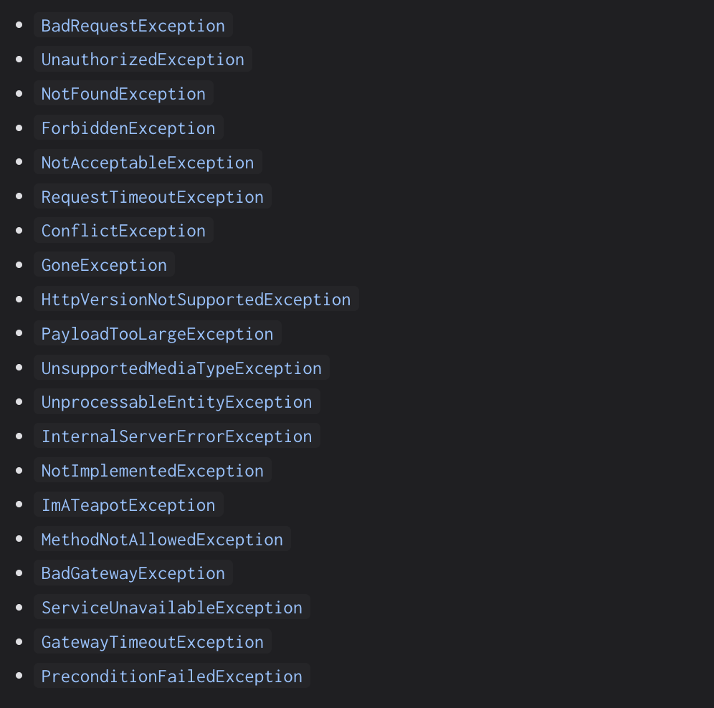The width and height of the screenshot is (714, 708).
Task: Click the BadRequestException code label
Action: coord(133,26)
